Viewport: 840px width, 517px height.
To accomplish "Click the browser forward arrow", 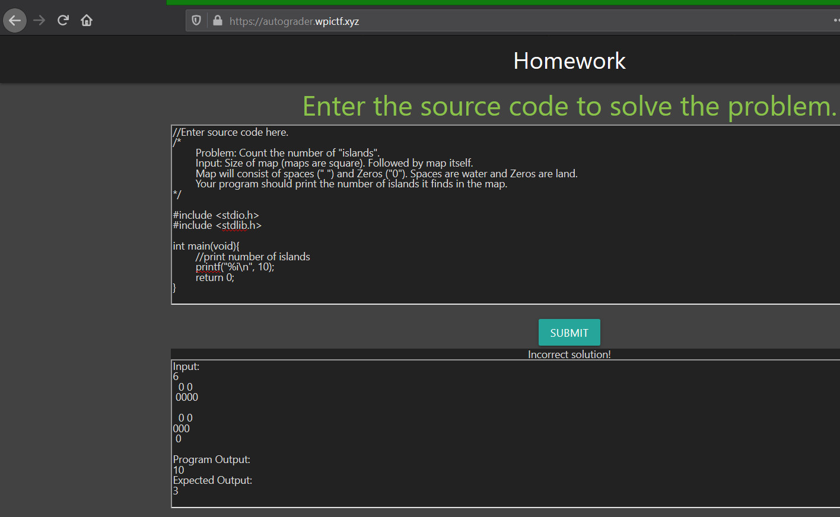I will pyautogui.click(x=39, y=21).
